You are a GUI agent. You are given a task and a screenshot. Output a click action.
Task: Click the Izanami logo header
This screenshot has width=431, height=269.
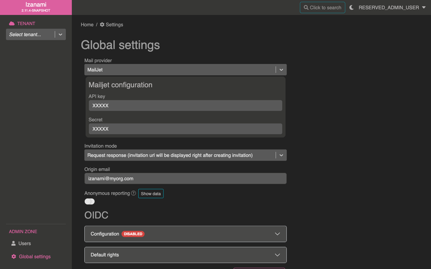pyautogui.click(x=36, y=7)
